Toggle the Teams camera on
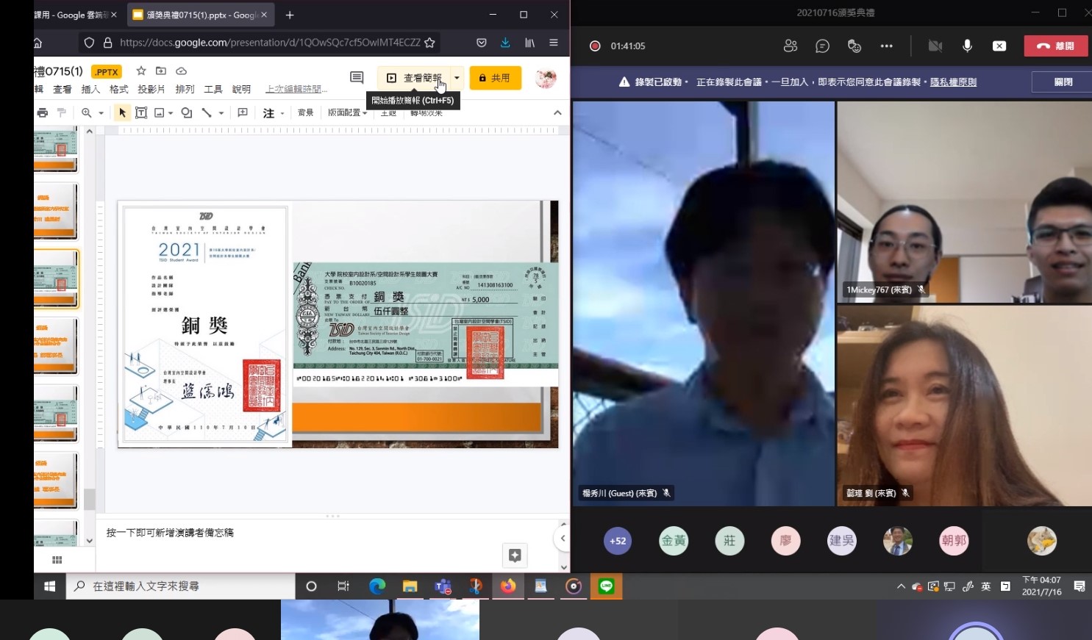This screenshot has width=1092, height=640. click(x=935, y=46)
